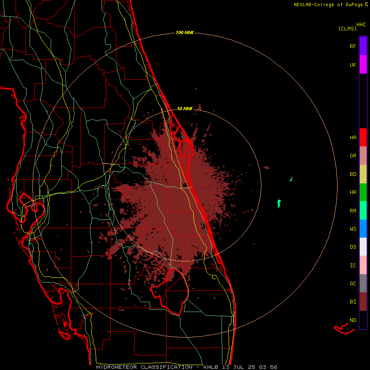The image size is (370, 370).
Task: Click the BD yellow legend swatch
Action: click(363, 174)
